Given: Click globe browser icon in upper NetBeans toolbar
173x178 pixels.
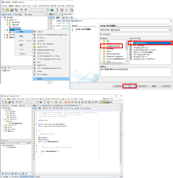Looking at the screenshot, I should coord(52,10).
